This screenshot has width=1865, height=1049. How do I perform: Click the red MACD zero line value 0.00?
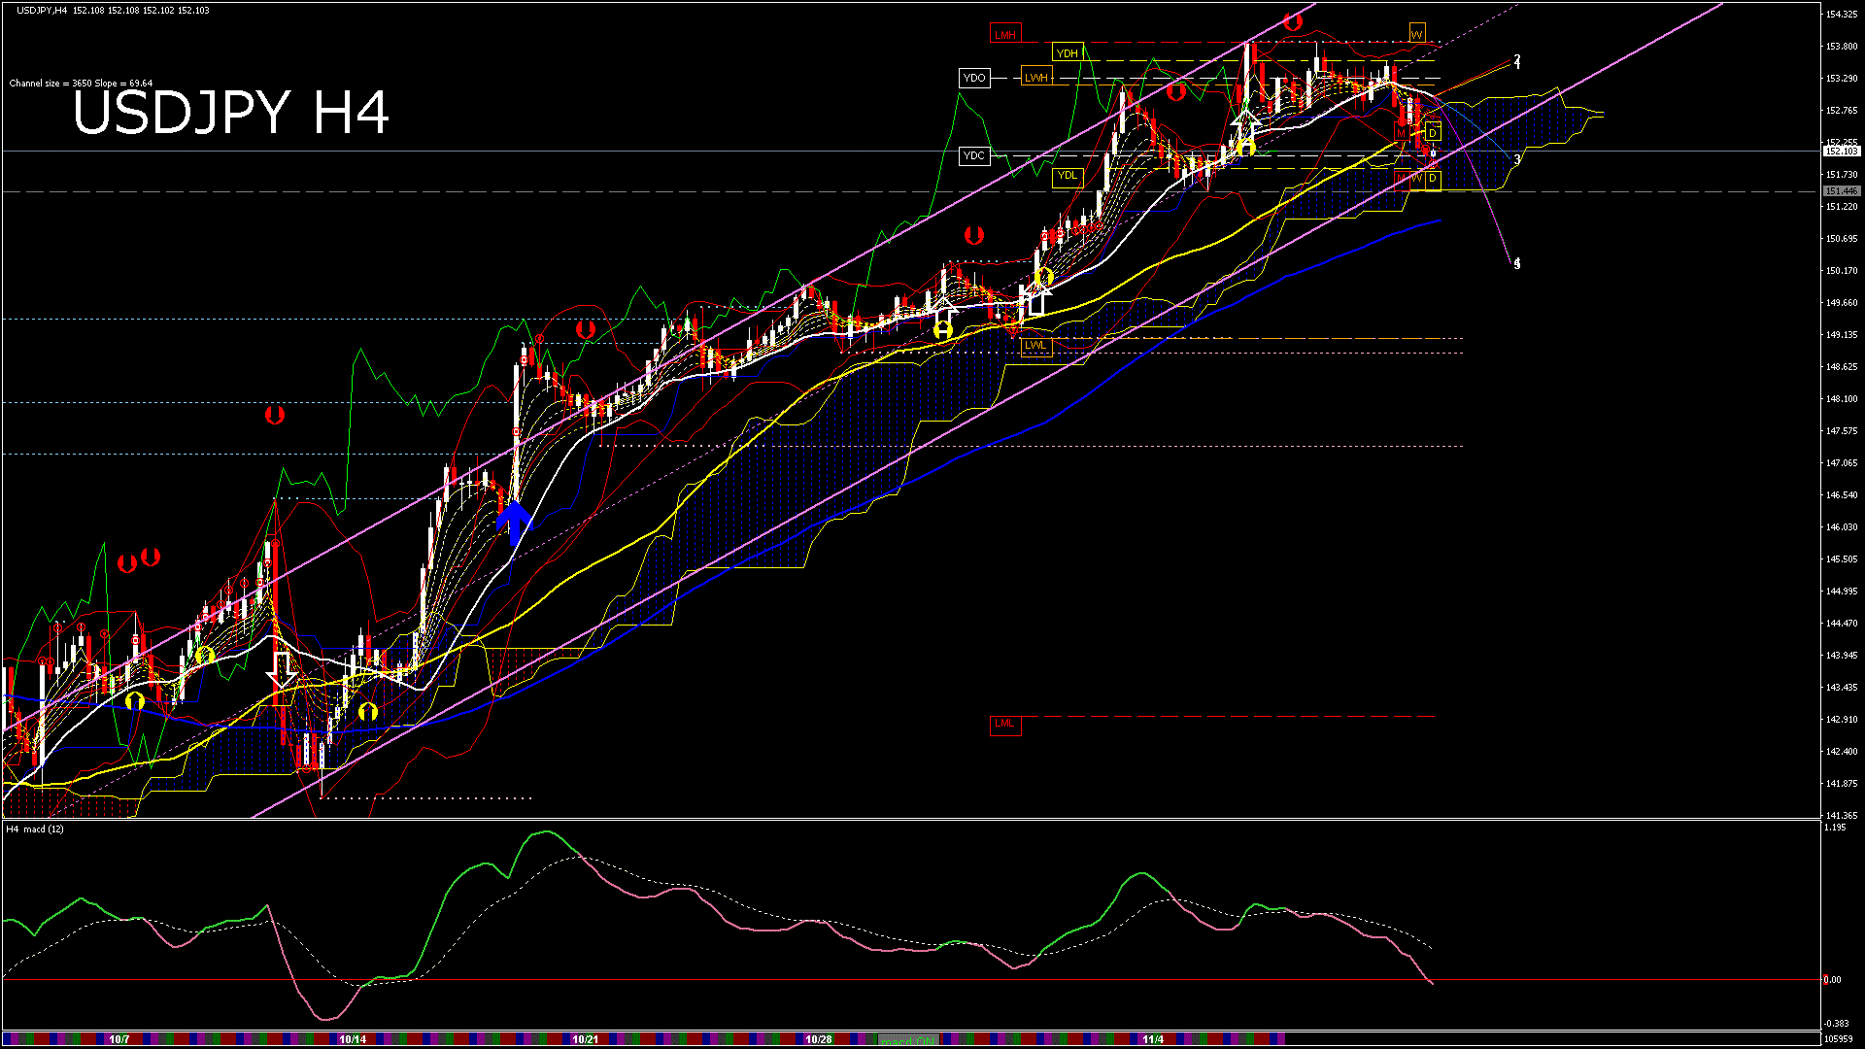1832,980
